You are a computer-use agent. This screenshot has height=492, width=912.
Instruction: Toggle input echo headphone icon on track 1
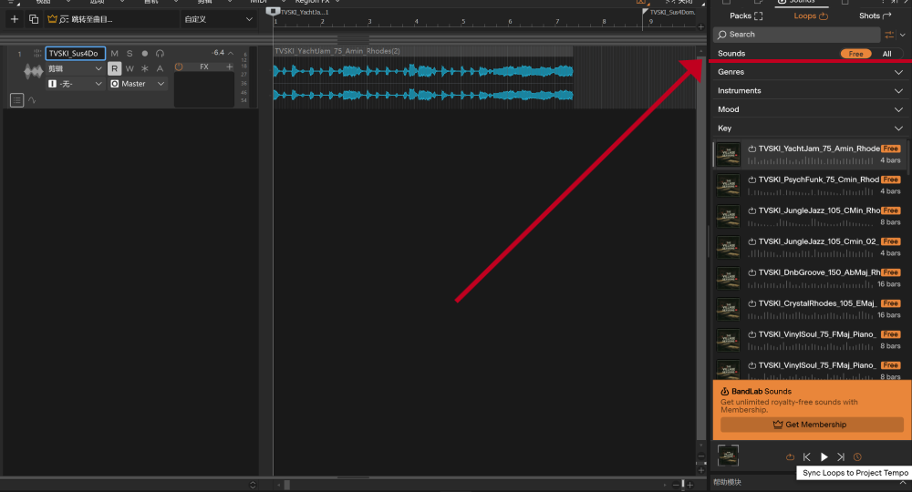point(160,54)
